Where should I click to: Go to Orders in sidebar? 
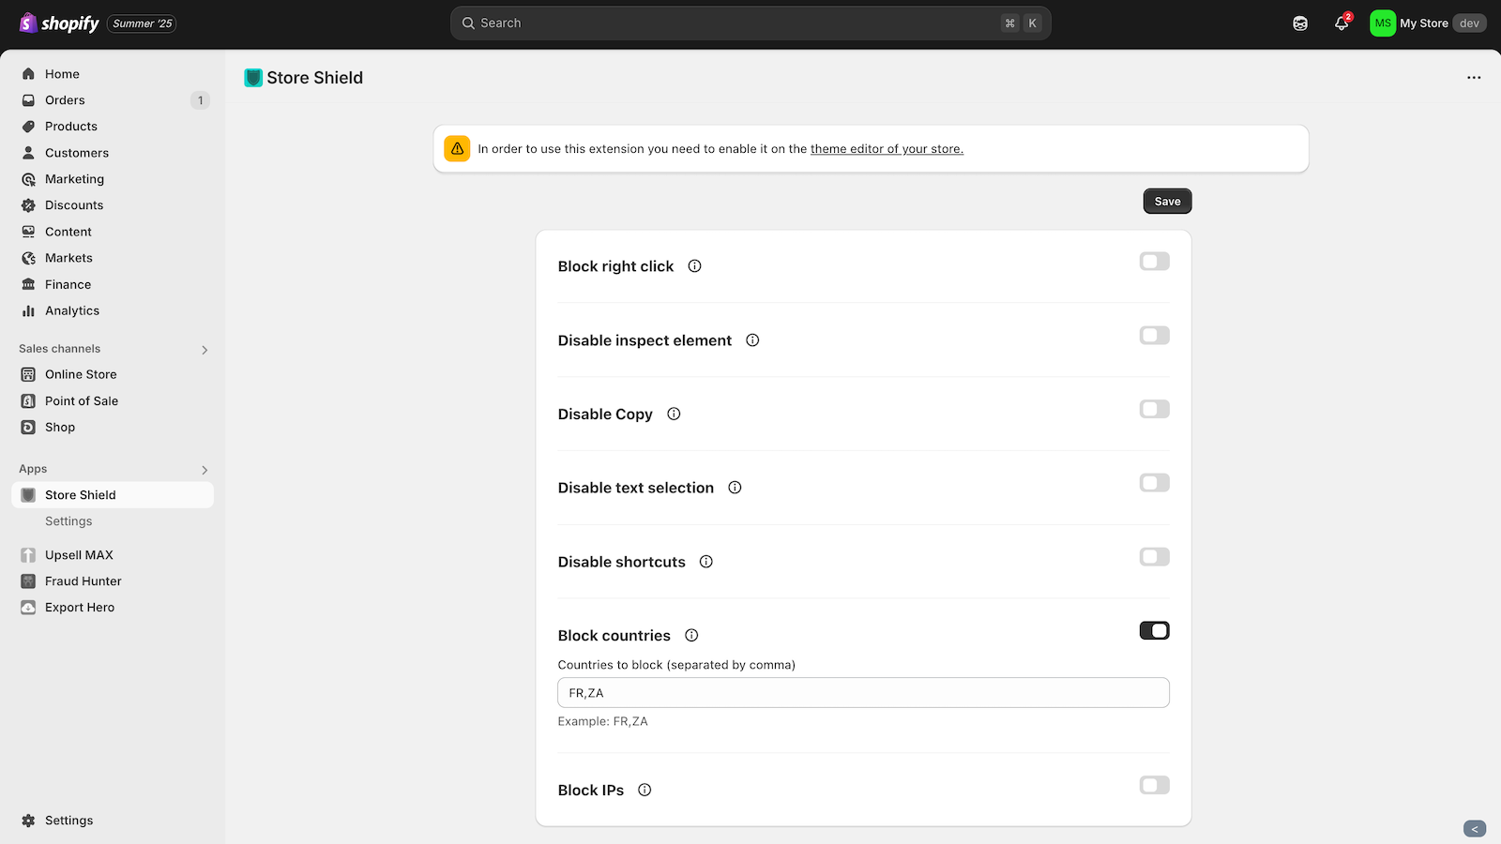coord(65,100)
